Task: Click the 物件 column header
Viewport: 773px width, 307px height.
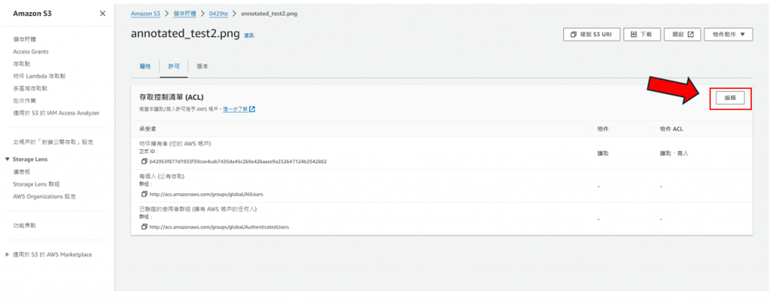Action: (603, 129)
